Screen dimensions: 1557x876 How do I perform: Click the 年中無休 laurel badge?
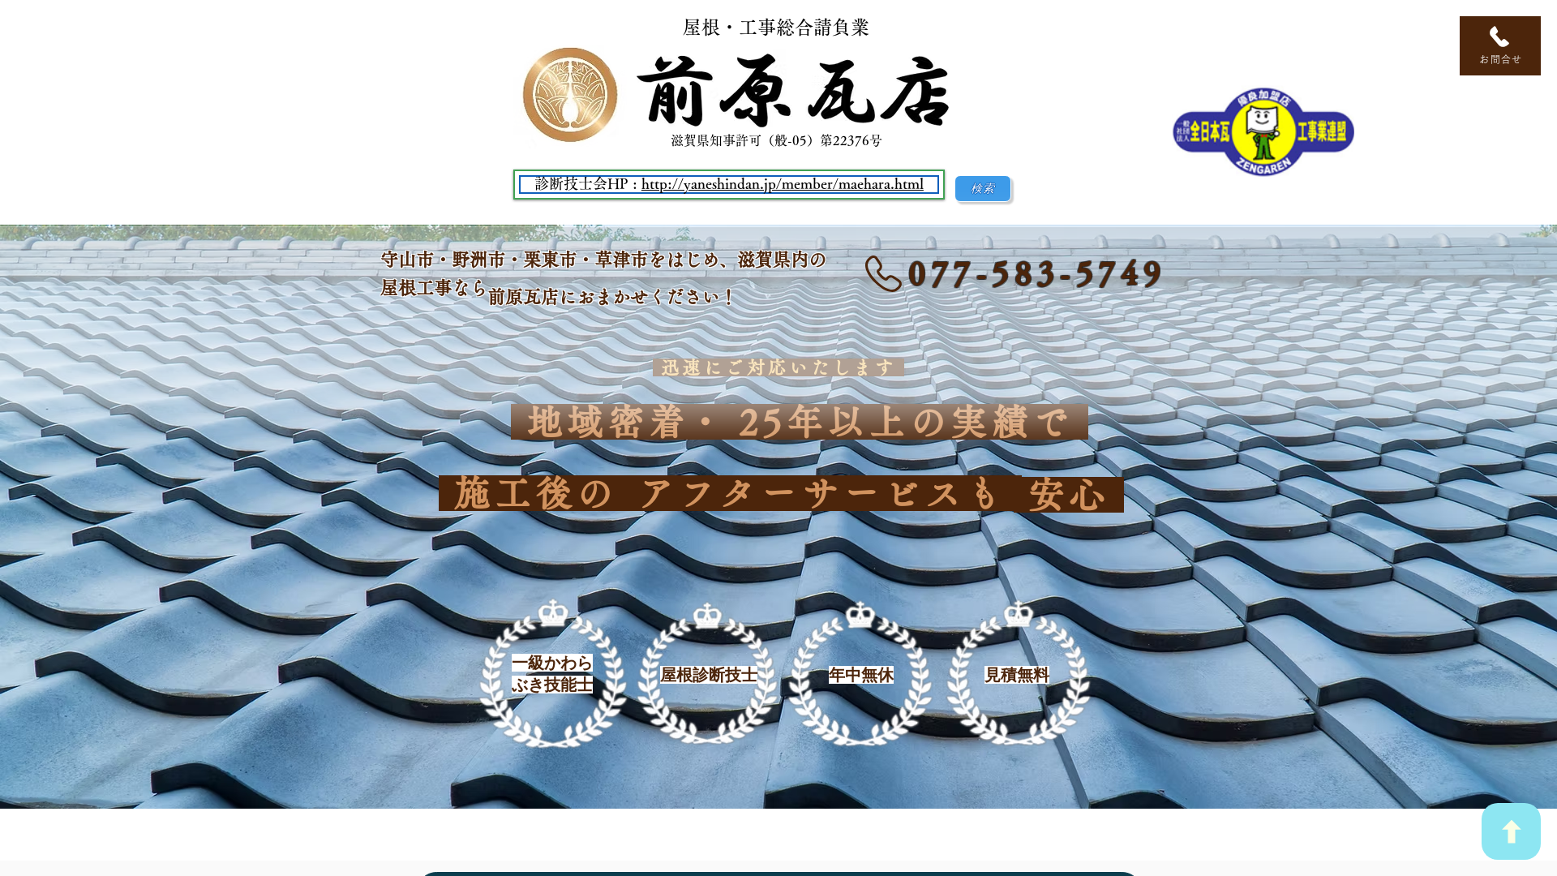click(x=860, y=674)
